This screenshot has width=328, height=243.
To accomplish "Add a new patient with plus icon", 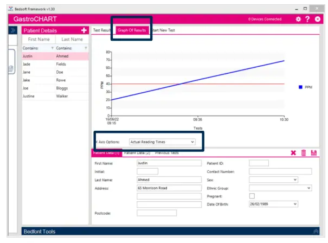I will 83,30.
